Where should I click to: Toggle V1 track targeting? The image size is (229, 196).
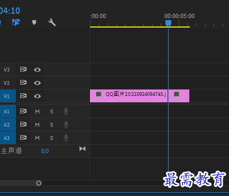(8, 96)
